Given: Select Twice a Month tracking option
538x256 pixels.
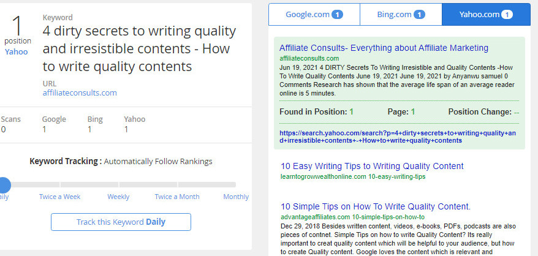Looking at the screenshot, I should tap(177, 197).
